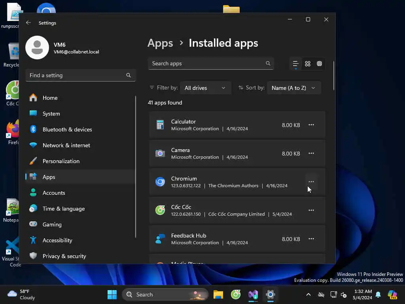Select Apps in the sidebar
This screenshot has width=405, height=304.
click(80, 177)
